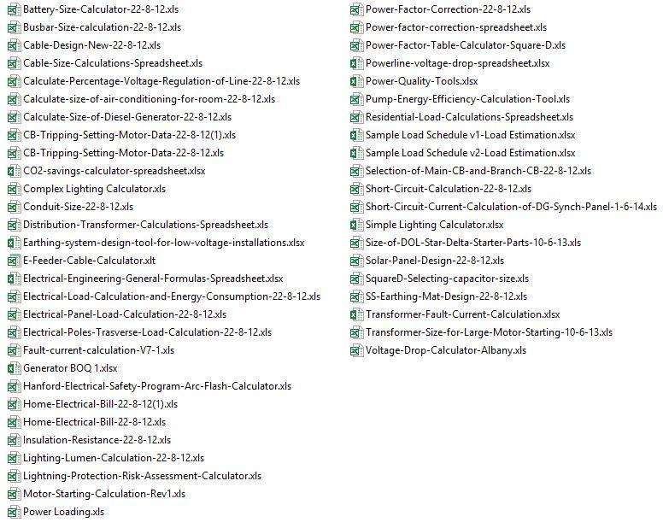Click the icon beside Sample Load Schedule v1-Load Estimation.xlsx

(356, 135)
